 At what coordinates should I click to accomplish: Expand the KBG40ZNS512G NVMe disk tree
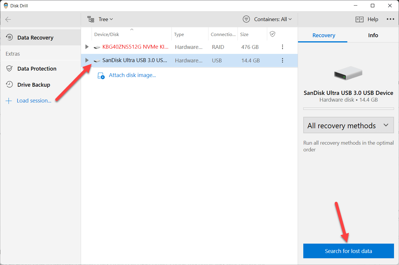tap(87, 47)
